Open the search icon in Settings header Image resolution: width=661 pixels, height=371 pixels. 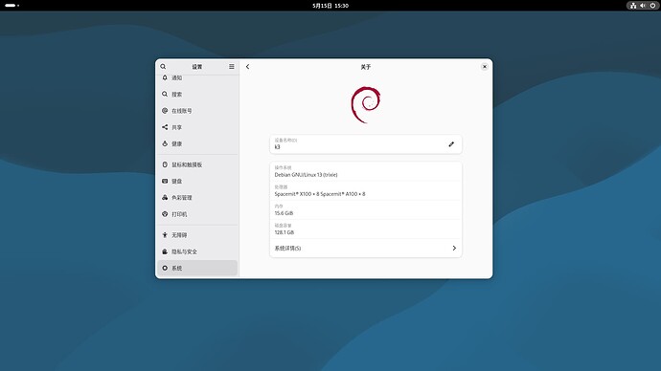163,67
